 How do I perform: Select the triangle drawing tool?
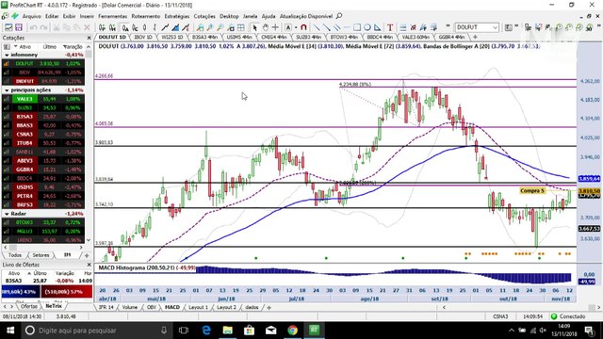[x=377, y=27]
